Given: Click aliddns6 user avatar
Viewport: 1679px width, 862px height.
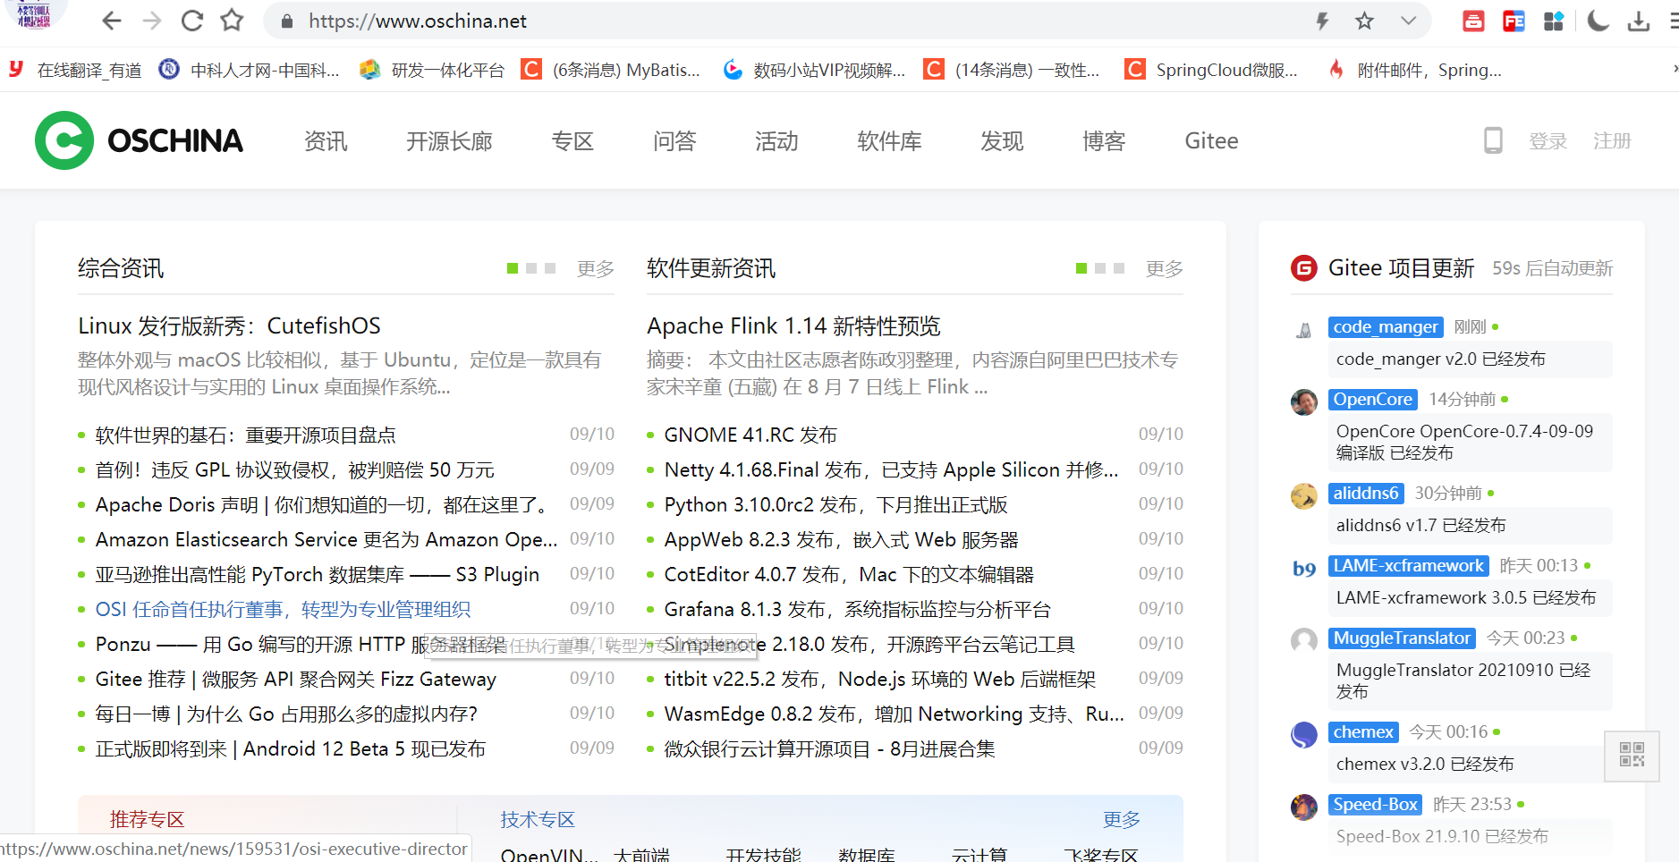Looking at the screenshot, I should coord(1304,495).
